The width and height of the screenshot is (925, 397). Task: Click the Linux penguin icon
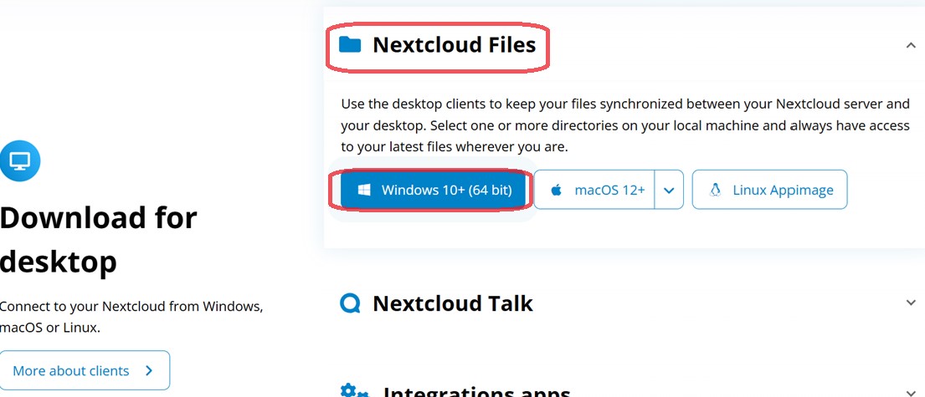click(716, 190)
